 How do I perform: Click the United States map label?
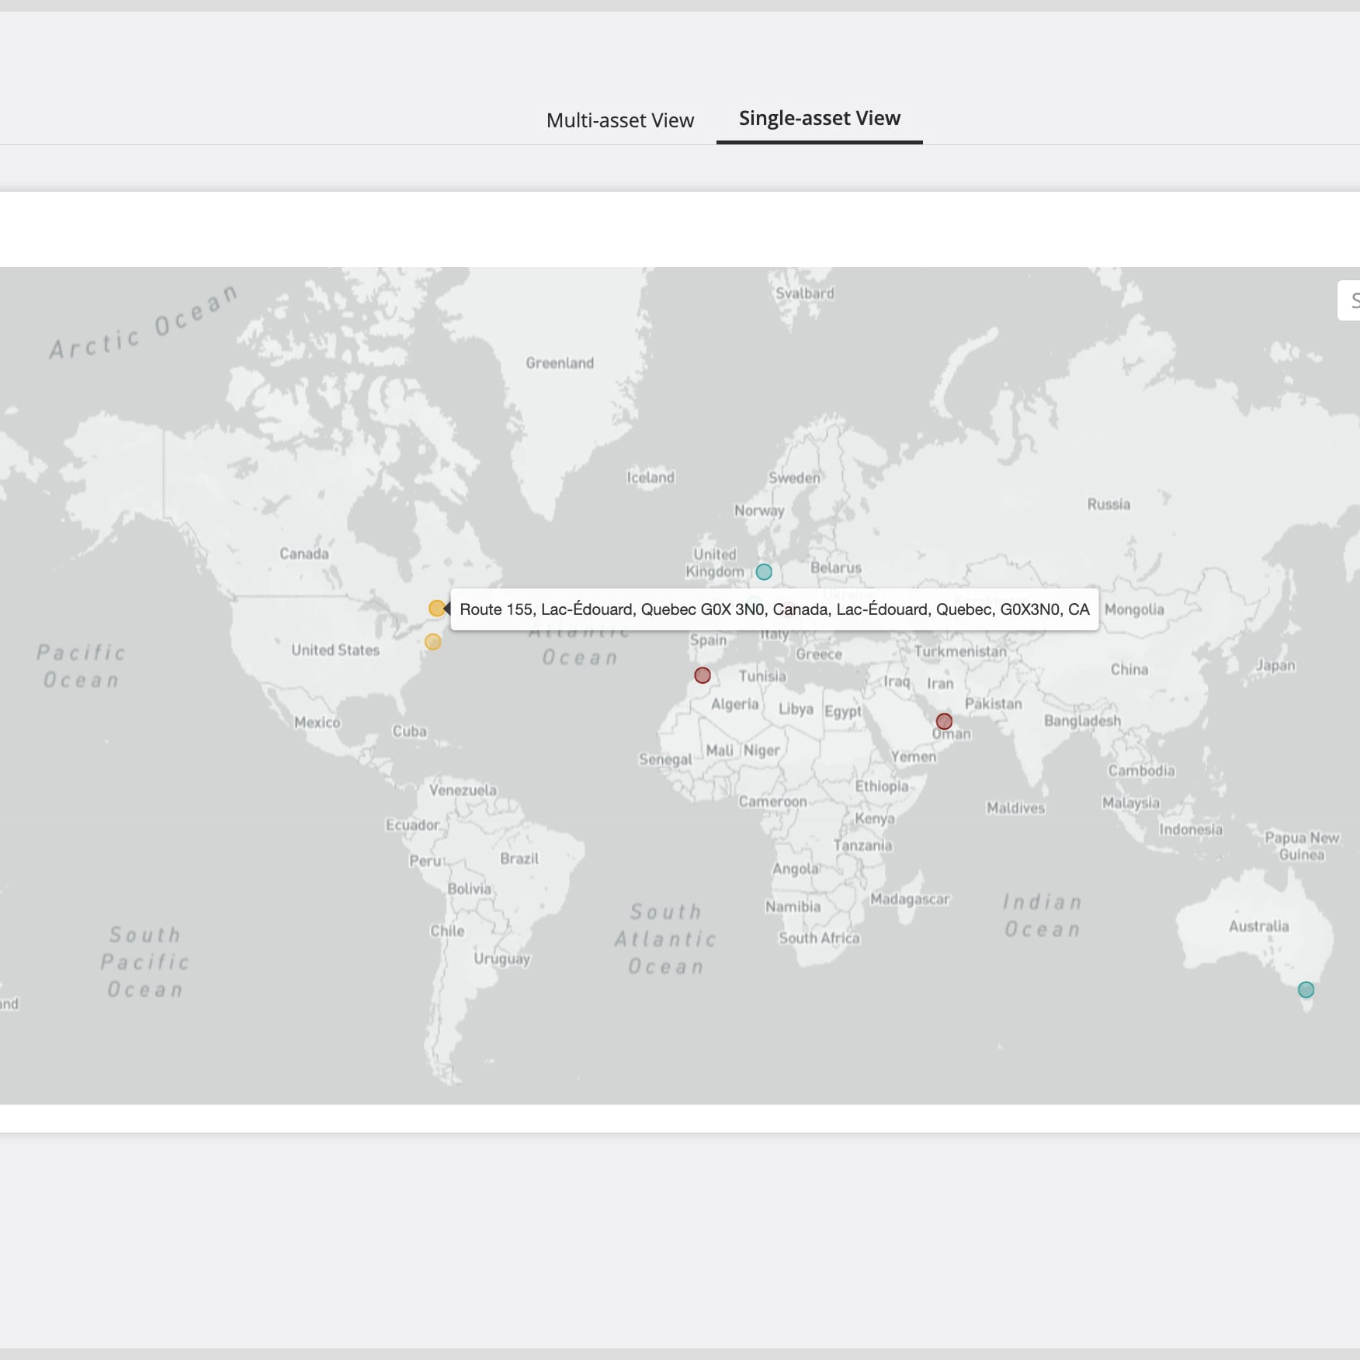point(335,651)
